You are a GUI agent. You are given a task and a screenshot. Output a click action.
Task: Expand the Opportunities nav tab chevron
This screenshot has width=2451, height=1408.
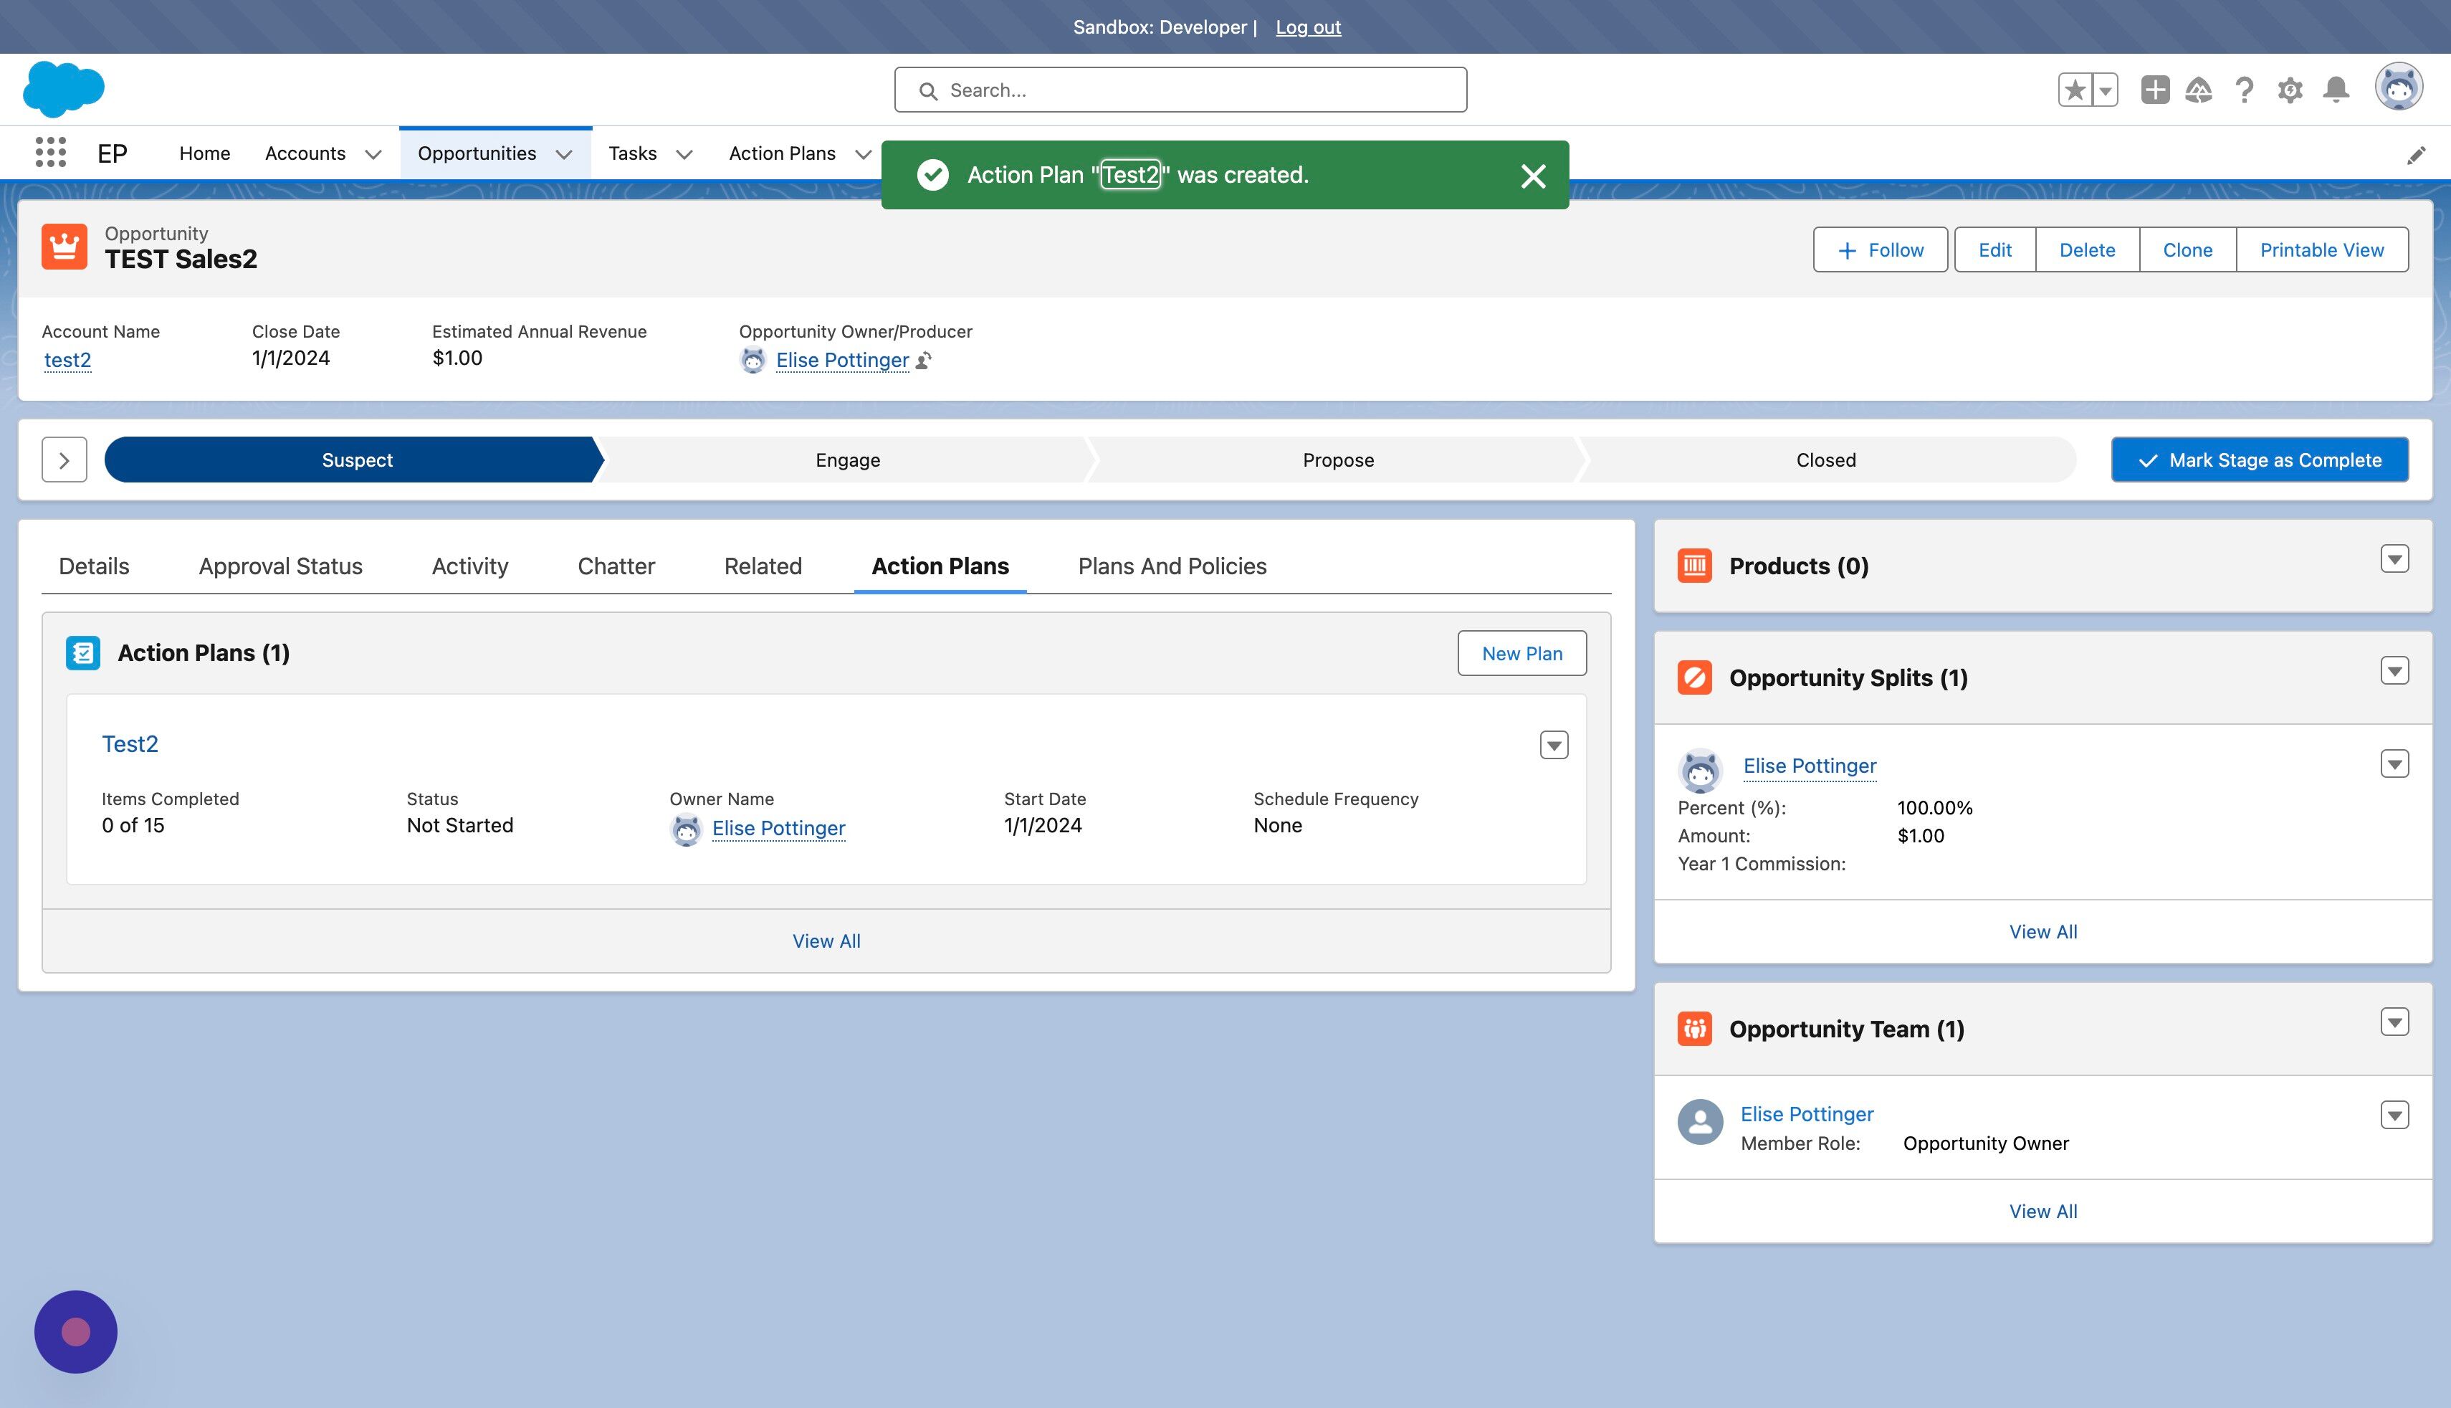565,153
